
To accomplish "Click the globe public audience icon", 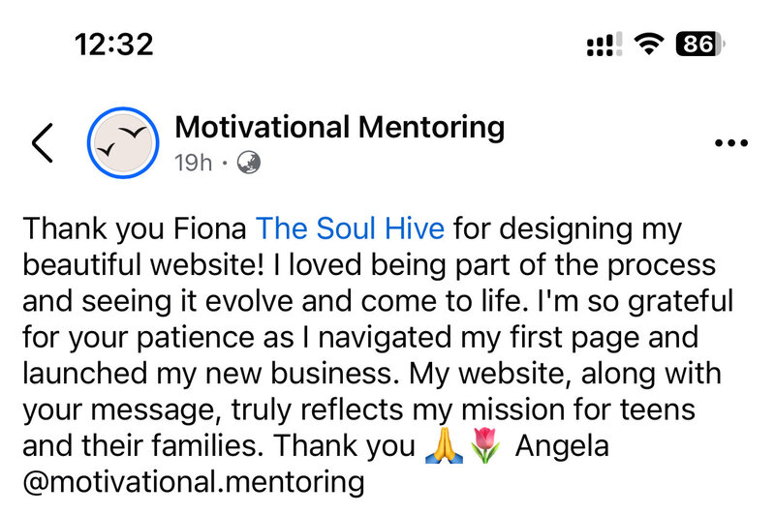I will [x=249, y=163].
